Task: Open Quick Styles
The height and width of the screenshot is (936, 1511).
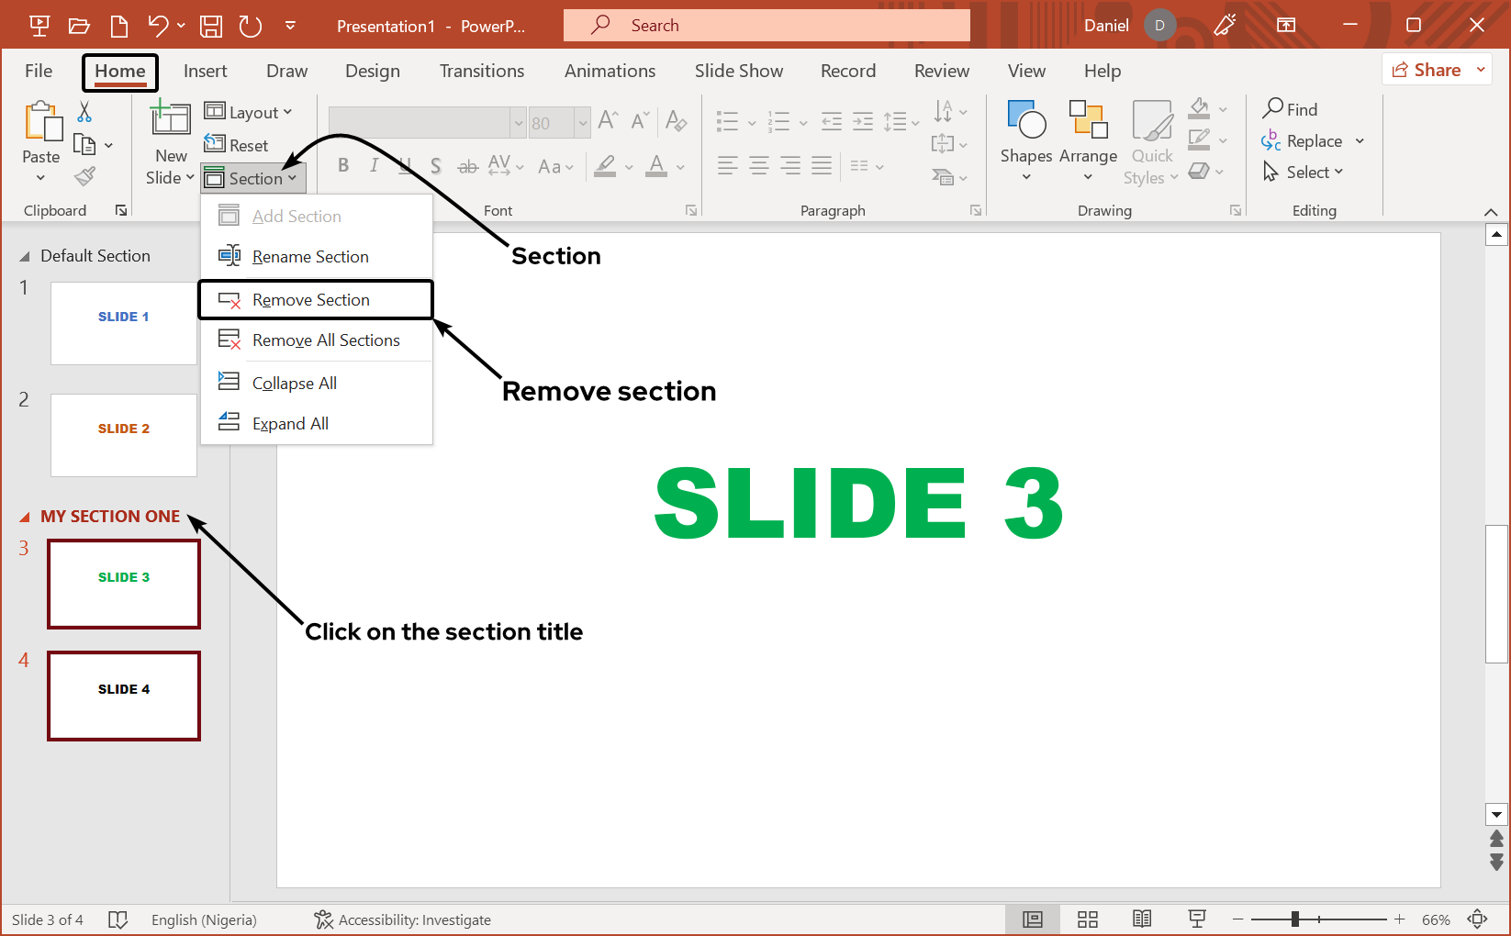Action: coord(1151,142)
